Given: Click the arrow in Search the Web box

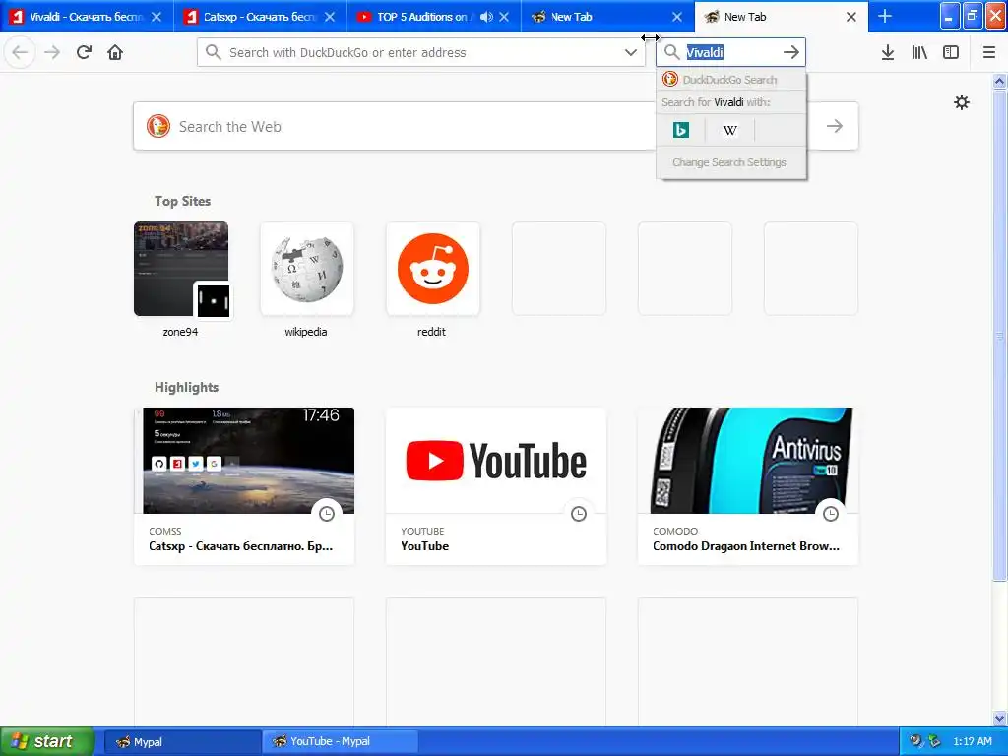Looking at the screenshot, I should pyautogui.click(x=835, y=126).
